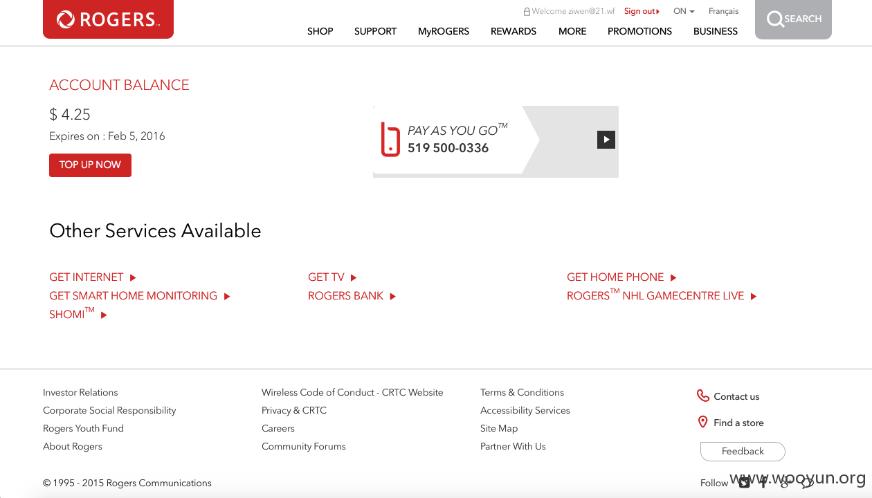The height and width of the screenshot is (498, 872).
Task: Open About Rogers footer link
Action: pos(73,446)
